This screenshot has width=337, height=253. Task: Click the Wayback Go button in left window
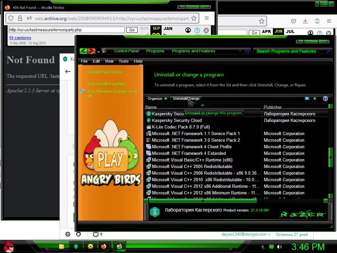point(132,30)
